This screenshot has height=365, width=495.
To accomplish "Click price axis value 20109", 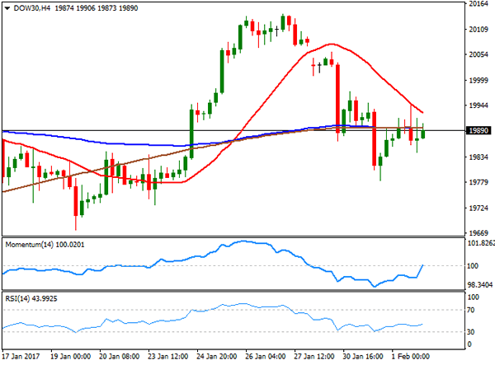I will tap(478, 30).
